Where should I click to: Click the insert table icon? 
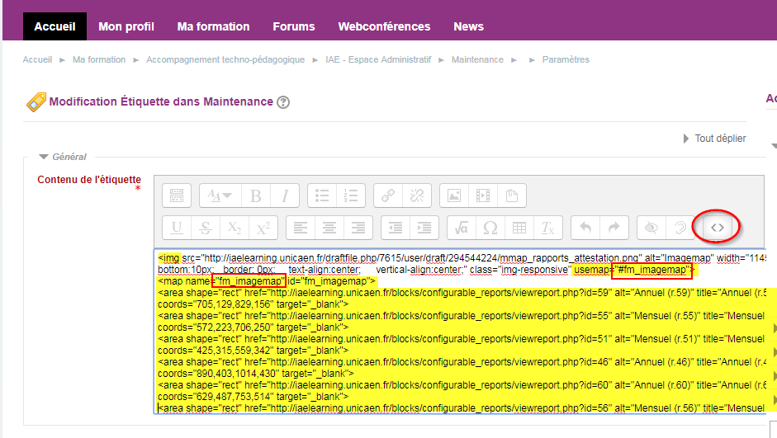(519, 228)
